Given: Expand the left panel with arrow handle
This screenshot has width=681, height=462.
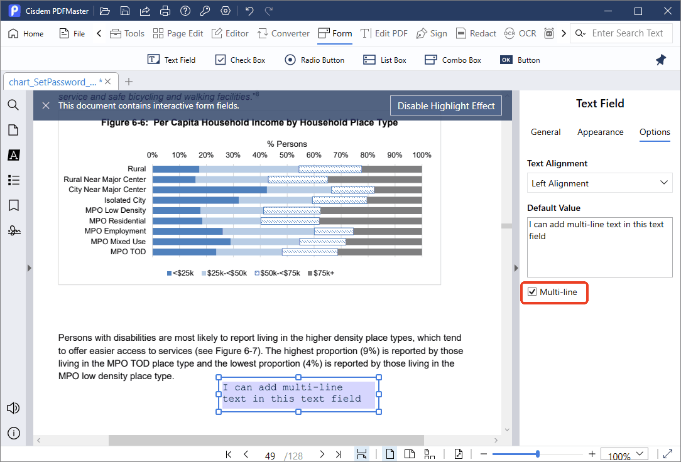Looking at the screenshot, I should (x=29, y=268).
